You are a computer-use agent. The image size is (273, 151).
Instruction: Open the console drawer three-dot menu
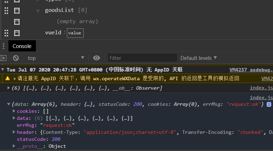tap(4, 46)
